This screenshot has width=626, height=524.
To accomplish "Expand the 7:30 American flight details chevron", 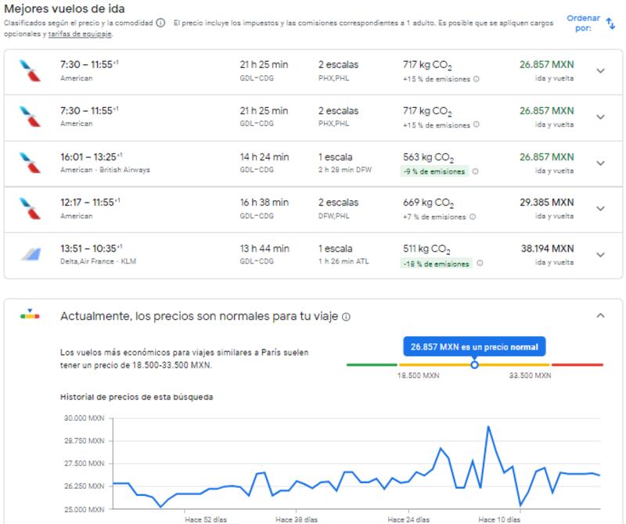I will coord(599,70).
